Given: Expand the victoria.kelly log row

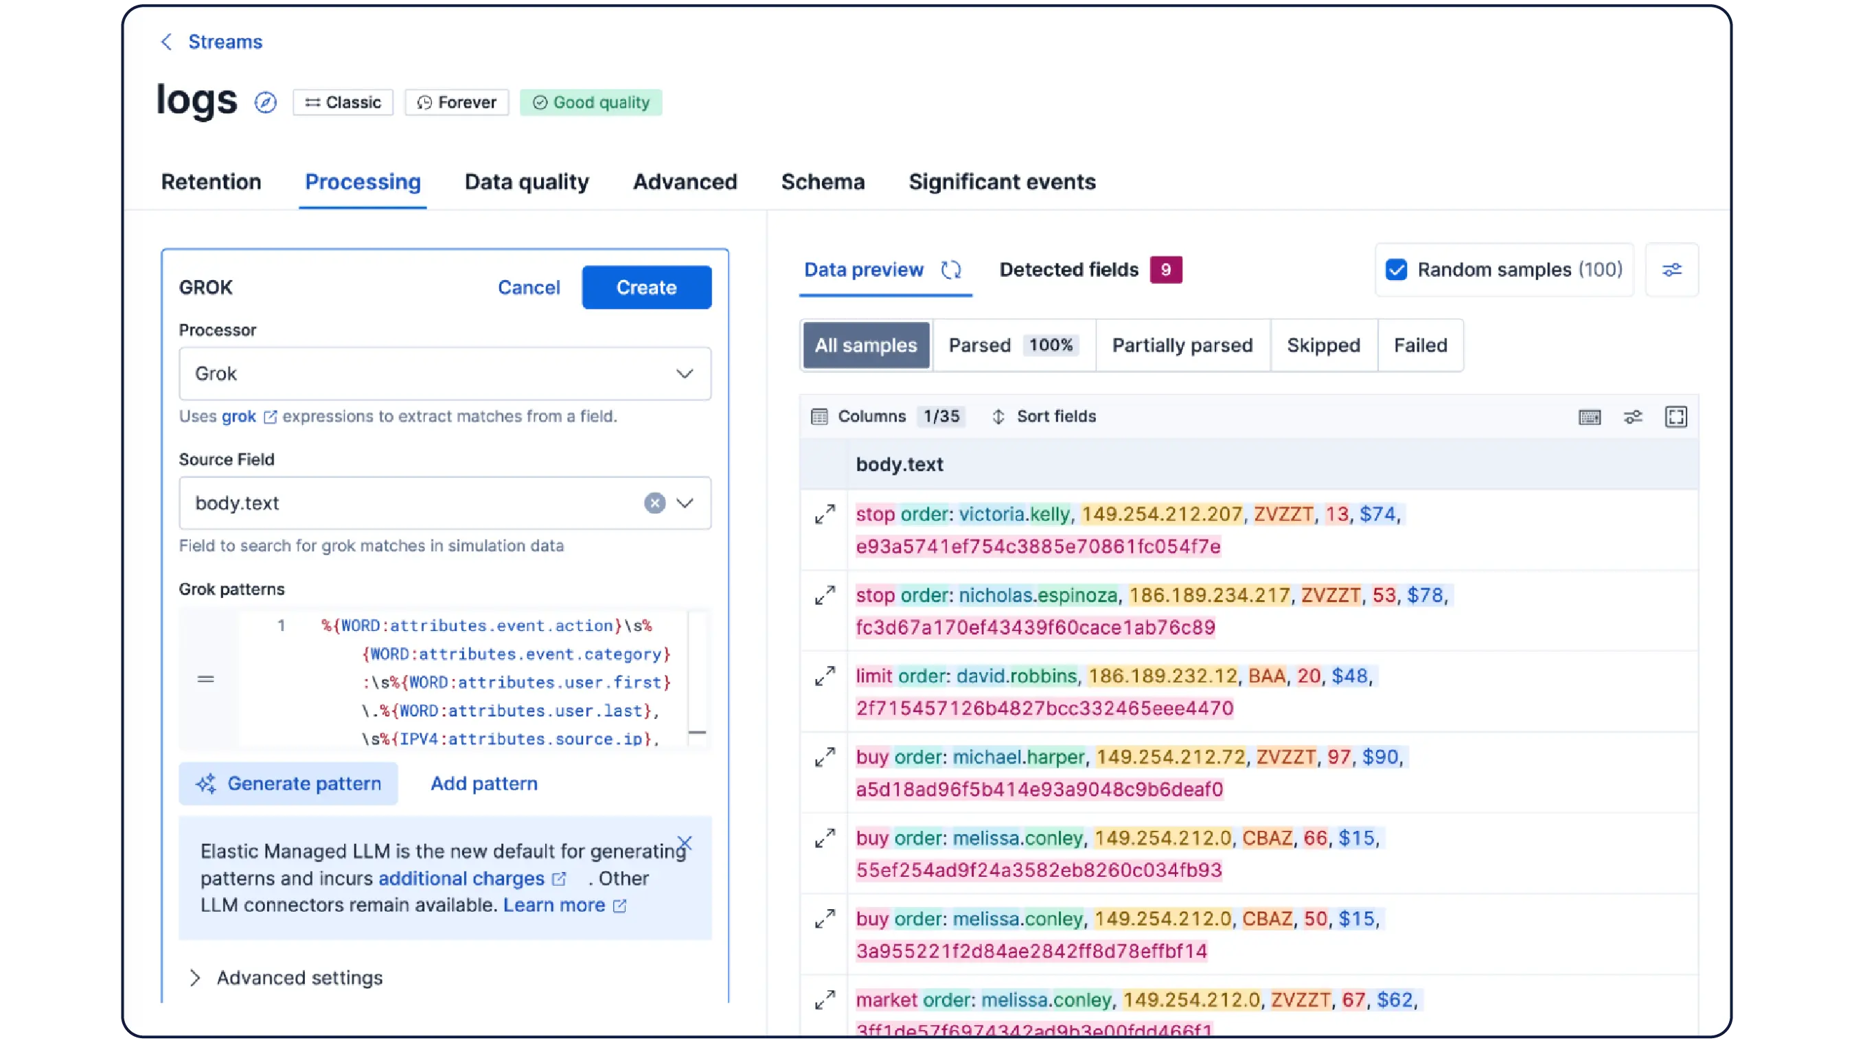Looking at the screenshot, I should pos(825,514).
